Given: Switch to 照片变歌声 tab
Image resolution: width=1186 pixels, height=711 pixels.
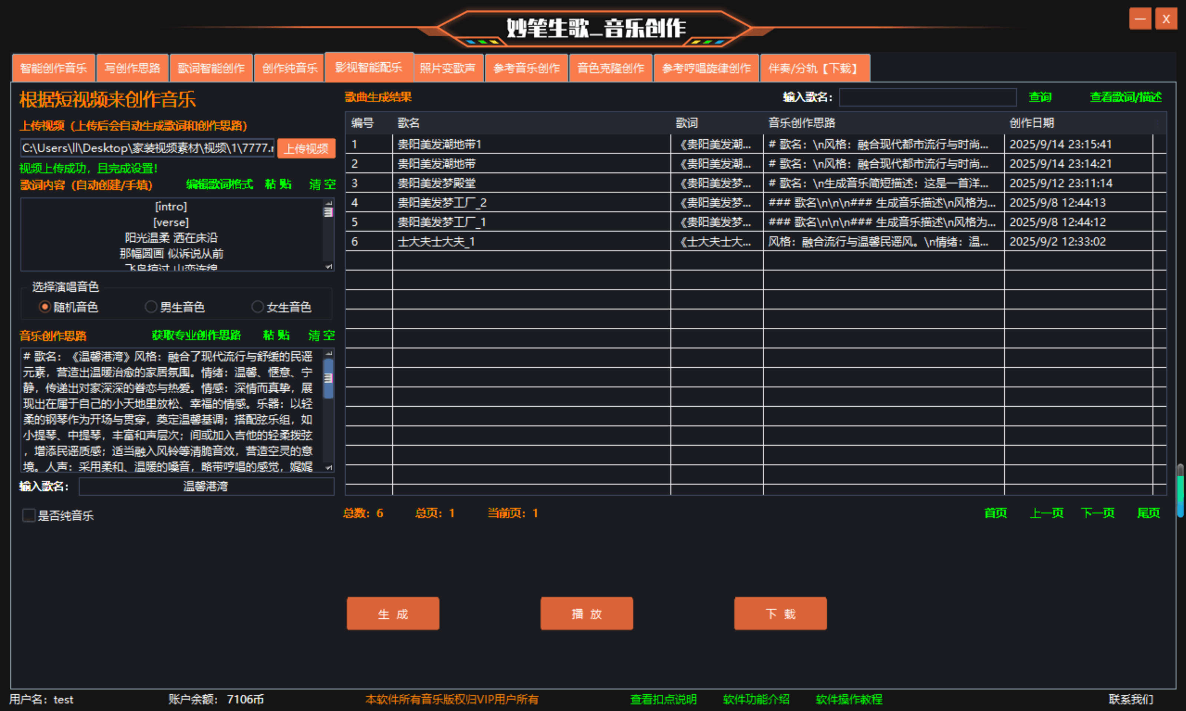Looking at the screenshot, I should [448, 68].
